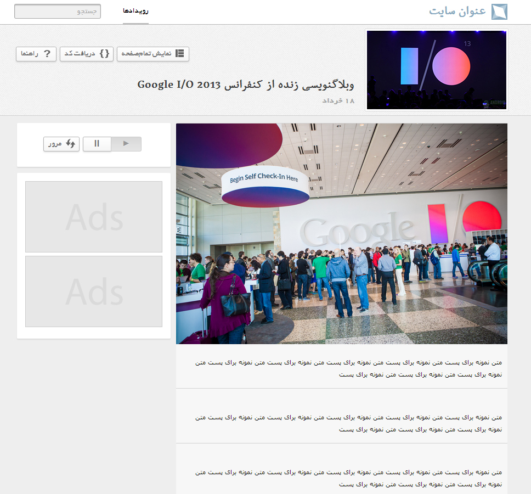Pause the live update stream
Viewport: 531px width, 494px height.
pyautogui.click(x=97, y=144)
